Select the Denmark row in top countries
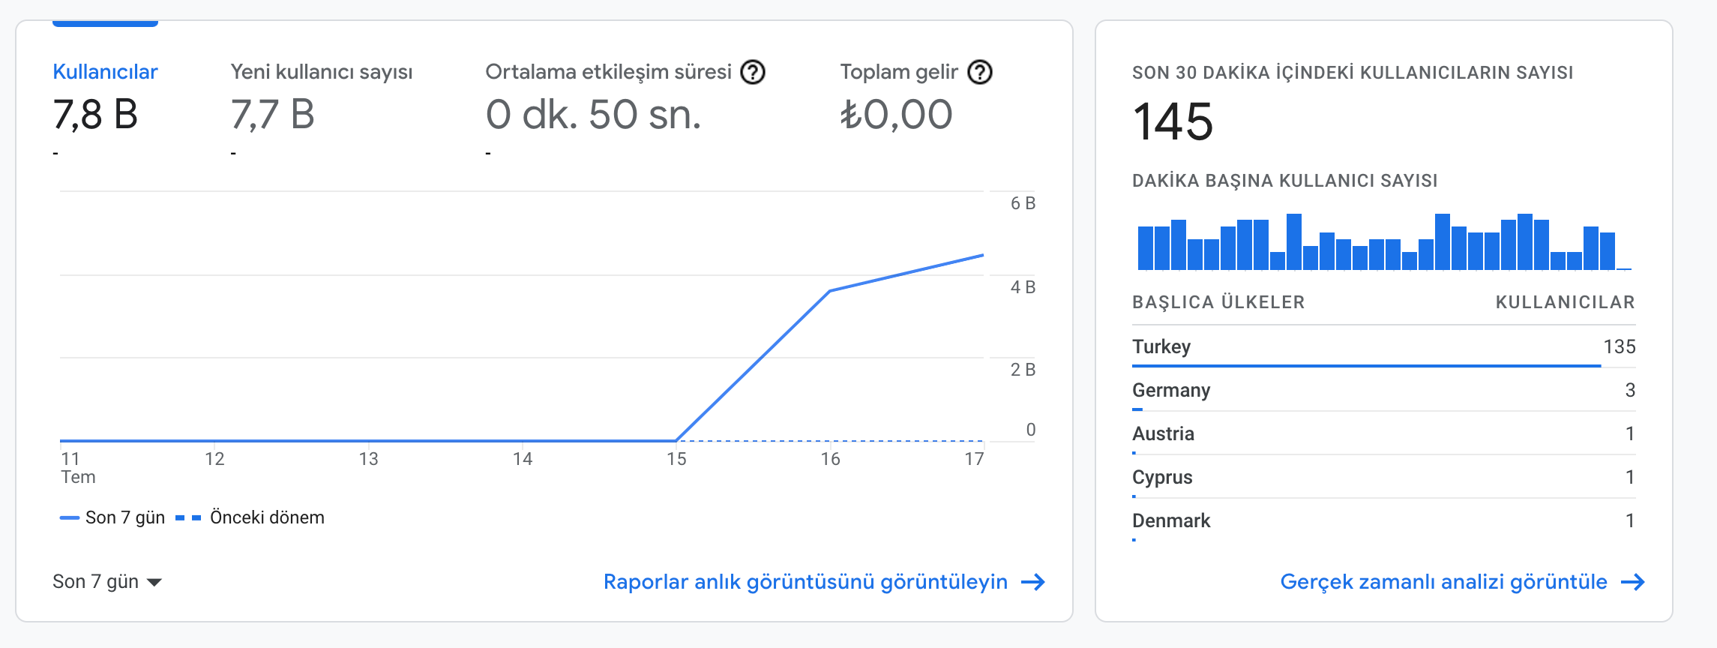Image resolution: width=1717 pixels, height=648 pixels. point(1383,521)
